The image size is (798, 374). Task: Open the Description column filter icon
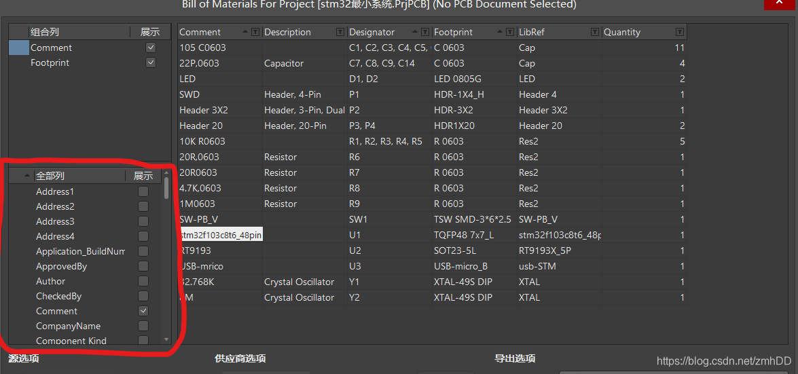(340, 33)
